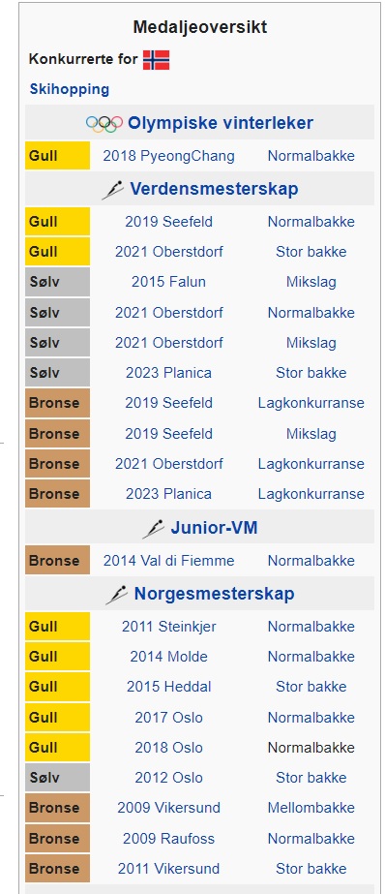Click the Norwegian flag icon
Viewport: 385px width, 894px height.
pyautogui.click(x=156, y=60)
